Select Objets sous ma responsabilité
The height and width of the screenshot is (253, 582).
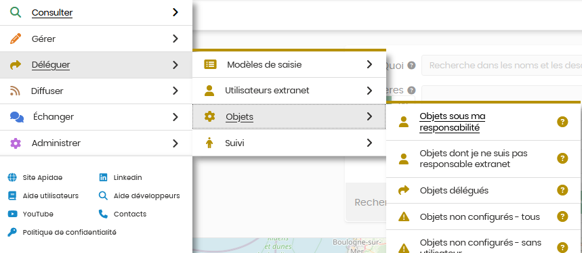[x=452, y=122]
